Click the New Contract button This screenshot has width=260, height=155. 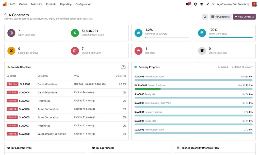(244, 16)
